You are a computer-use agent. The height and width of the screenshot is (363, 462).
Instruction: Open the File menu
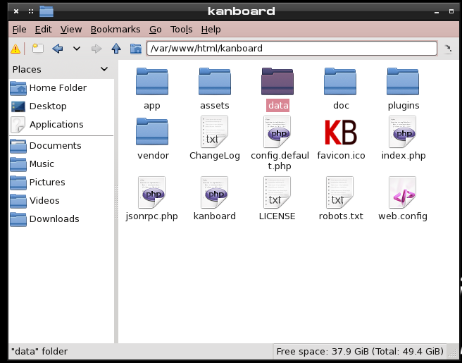click(x=20, y=30)
